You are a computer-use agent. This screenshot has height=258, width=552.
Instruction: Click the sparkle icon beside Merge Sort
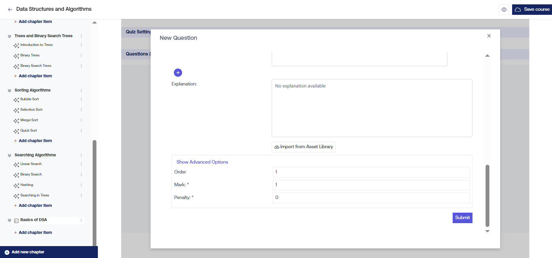click(16, 121)
